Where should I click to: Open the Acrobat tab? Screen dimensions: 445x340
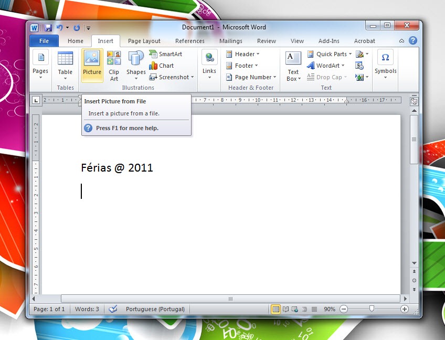pos(364,41)
